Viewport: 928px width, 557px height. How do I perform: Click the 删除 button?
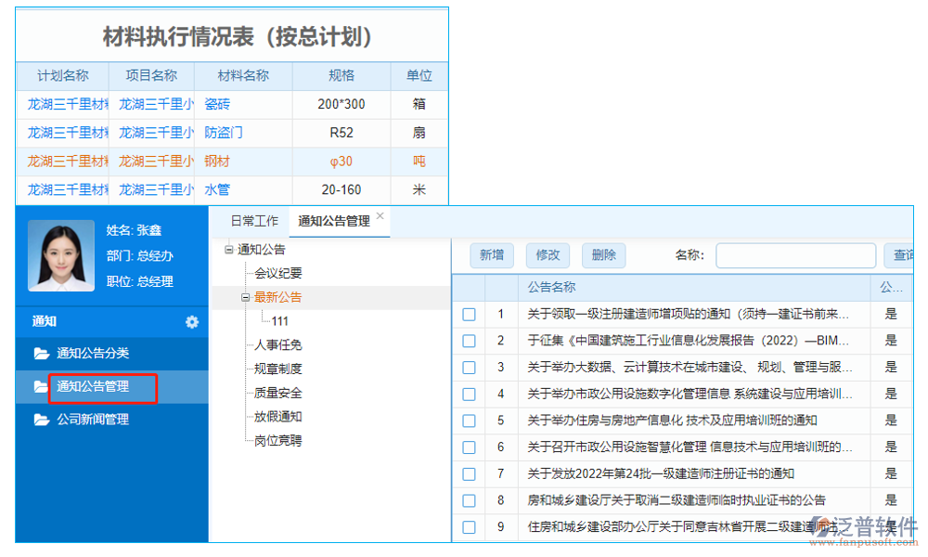(603, 254)
